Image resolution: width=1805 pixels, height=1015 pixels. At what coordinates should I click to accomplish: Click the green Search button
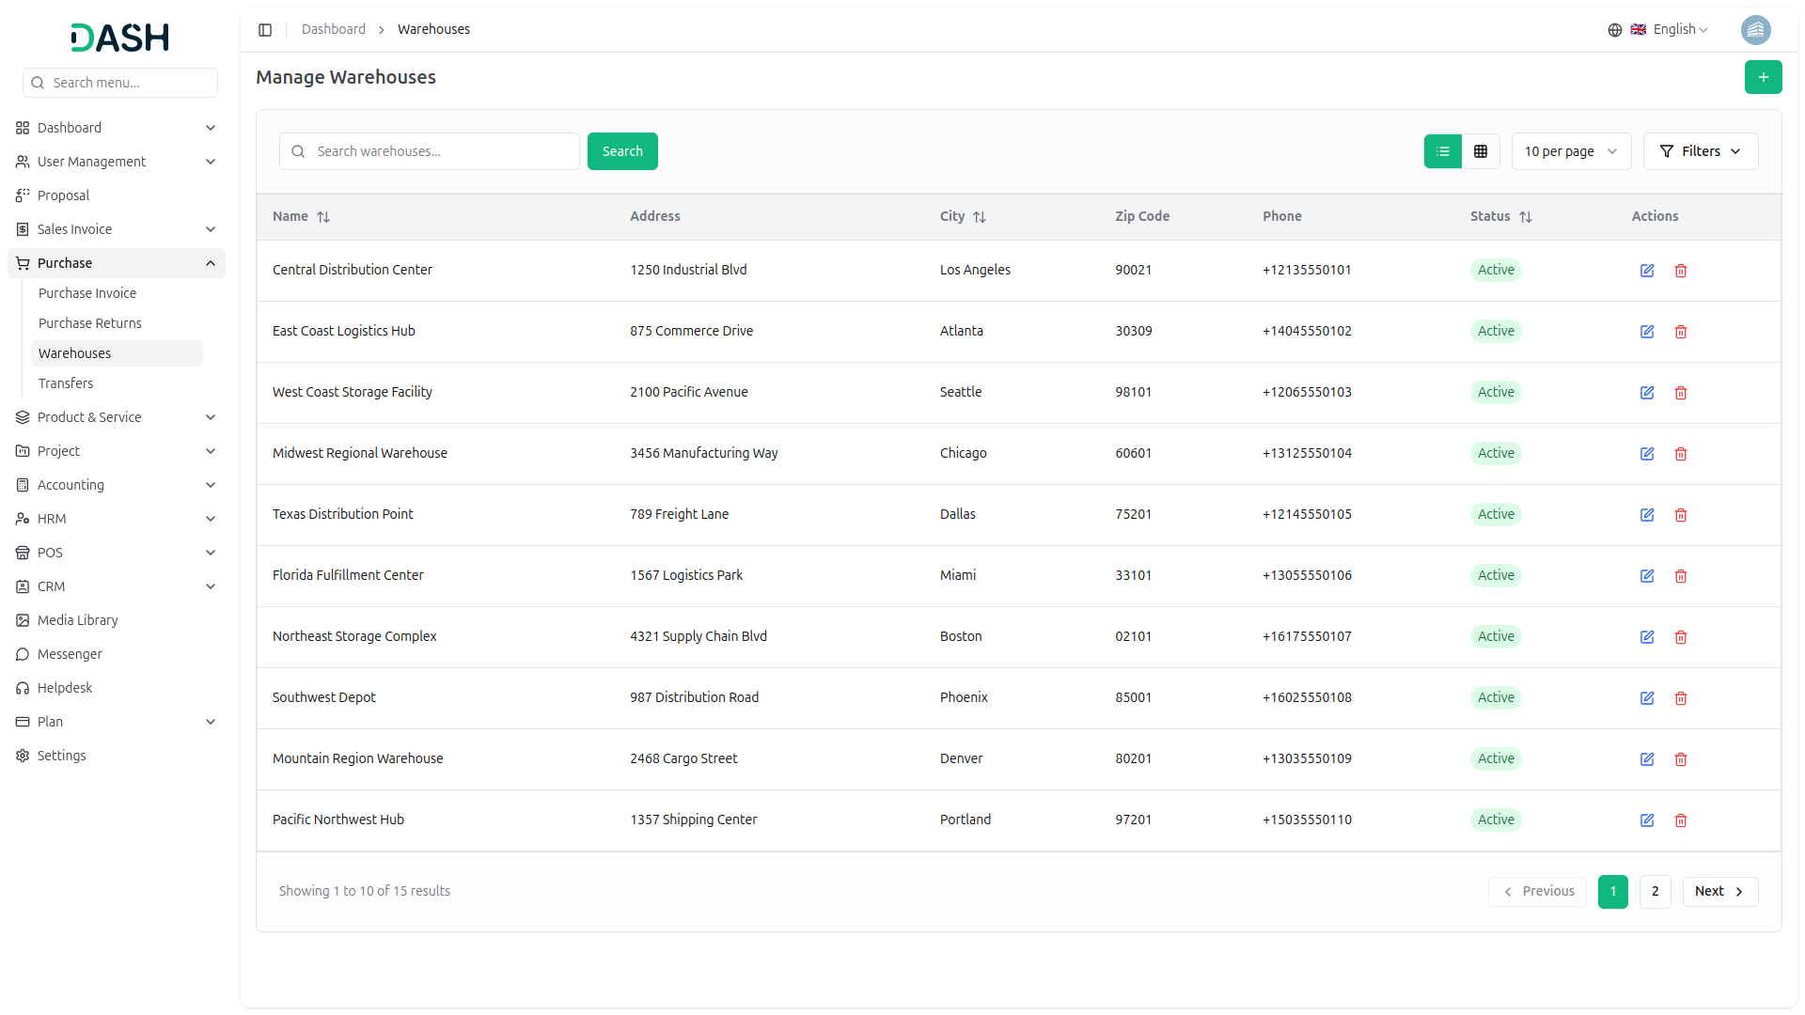click(x=622, y=151)
